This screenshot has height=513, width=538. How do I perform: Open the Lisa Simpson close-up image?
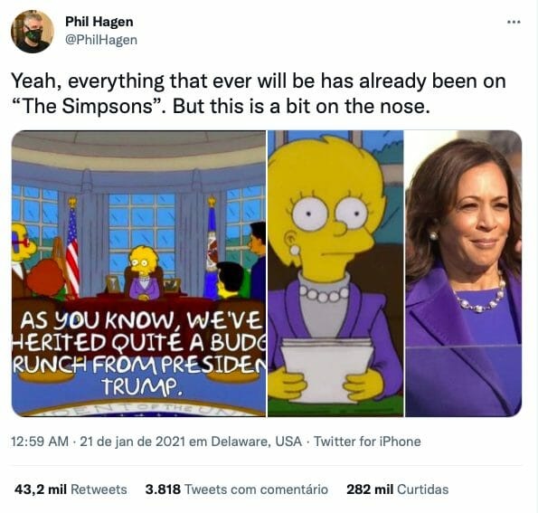(x=335, y=273)
